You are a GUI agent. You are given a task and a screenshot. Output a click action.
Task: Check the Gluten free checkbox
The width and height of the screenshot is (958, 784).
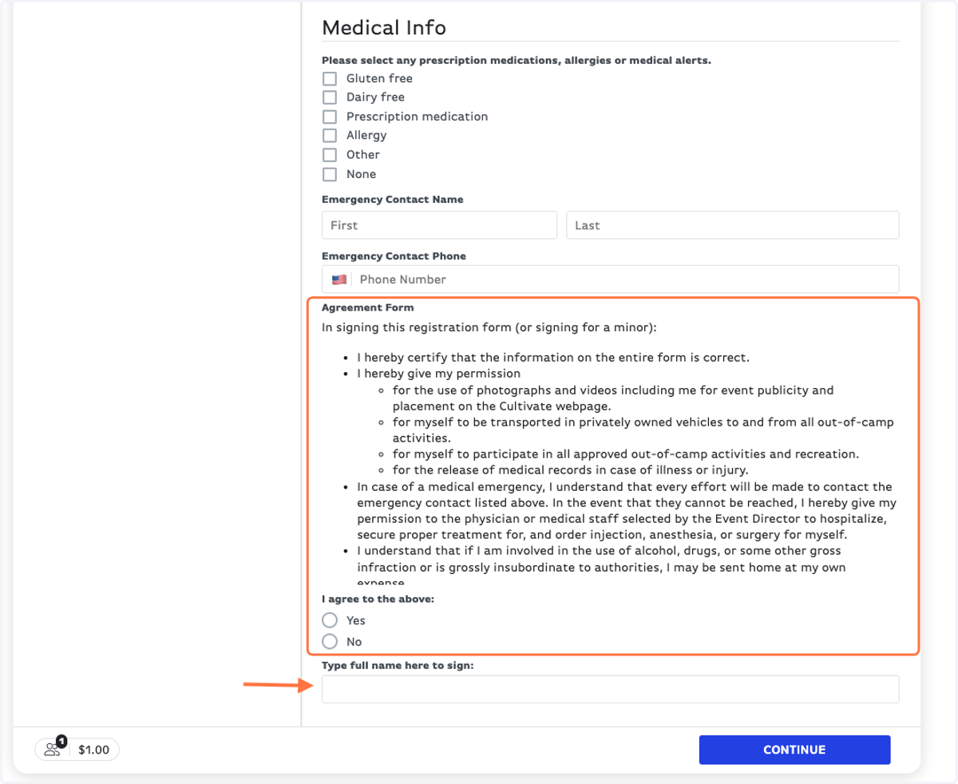[x=329, y=79]
